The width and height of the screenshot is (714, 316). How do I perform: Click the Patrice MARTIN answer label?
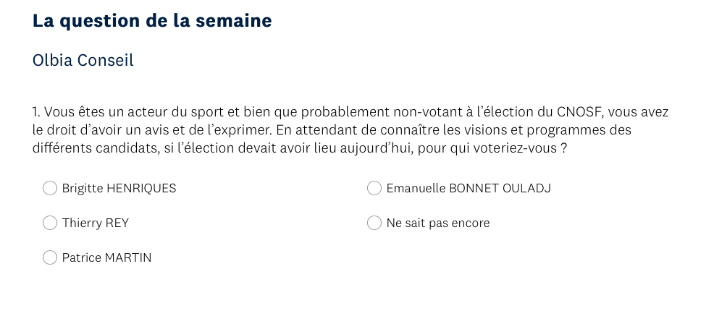coord(106,257)
